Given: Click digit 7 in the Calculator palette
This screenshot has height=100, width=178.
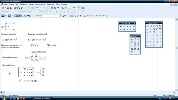Looking at the screenshot, I should pos(151,36).
